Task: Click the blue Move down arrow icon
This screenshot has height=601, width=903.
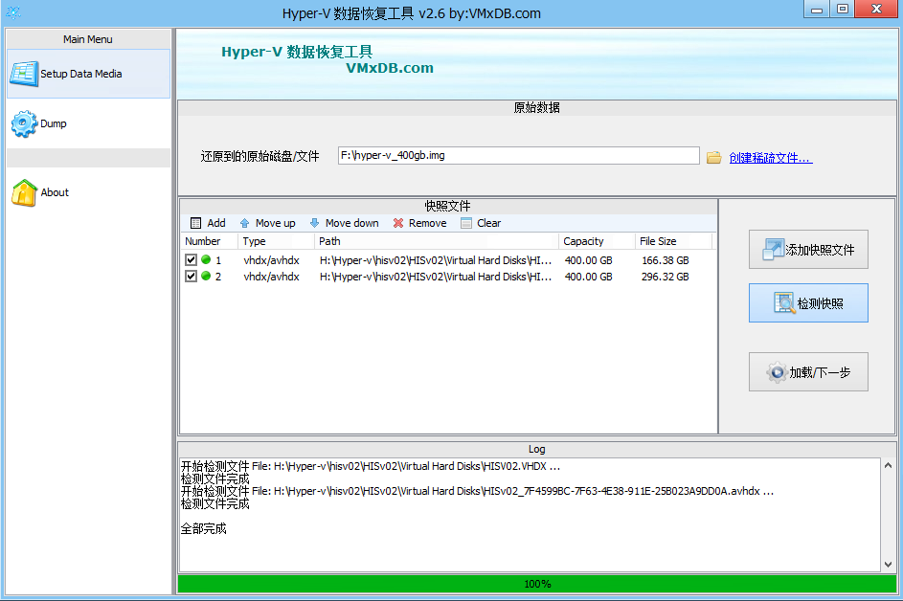Action: pyautogui.click(x=314, y=223)
